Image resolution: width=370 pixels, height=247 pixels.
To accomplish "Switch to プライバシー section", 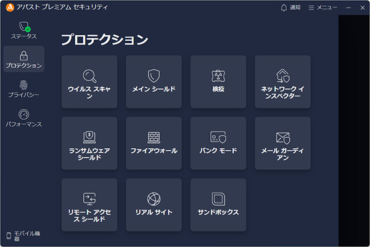I will pos(23,89).
